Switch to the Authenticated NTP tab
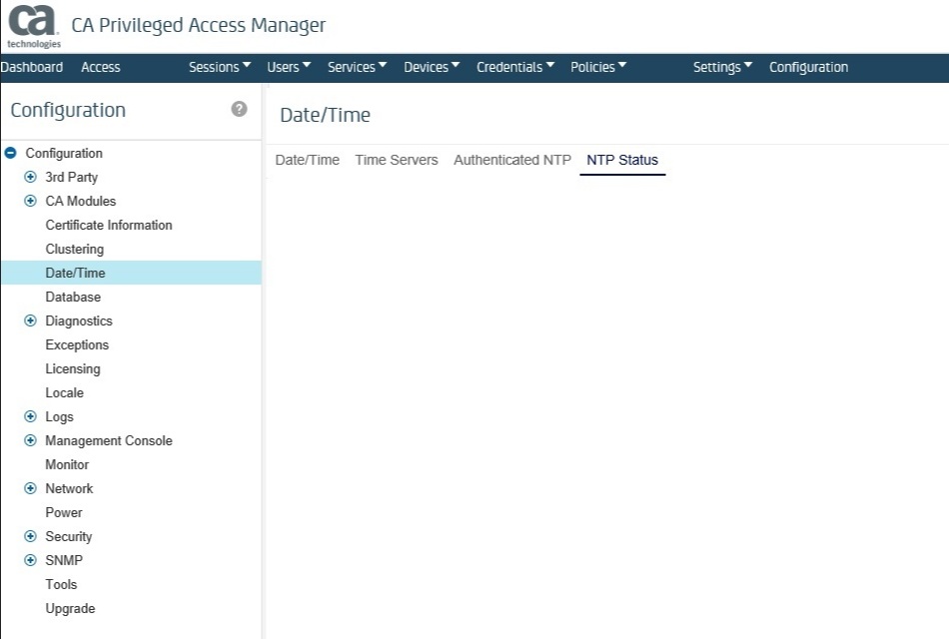This screenshot has width=949, height=639. [512, 160]
